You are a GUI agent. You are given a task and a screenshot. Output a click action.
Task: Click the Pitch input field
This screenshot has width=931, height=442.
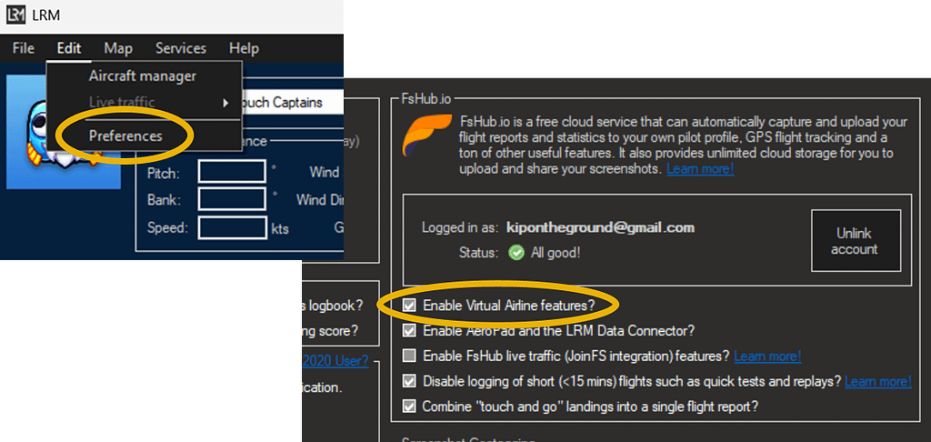point(232,172)
